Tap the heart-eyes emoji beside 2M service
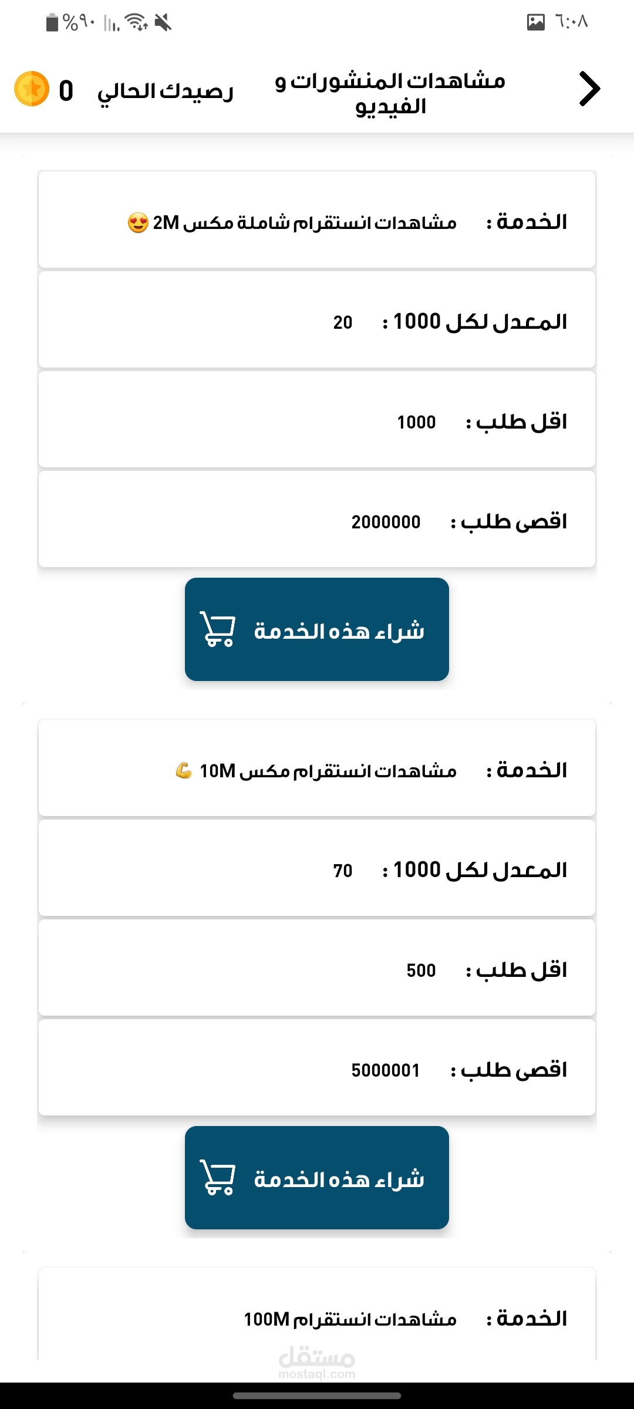This screenshot has width=634, height=1409. click(138, 223)
